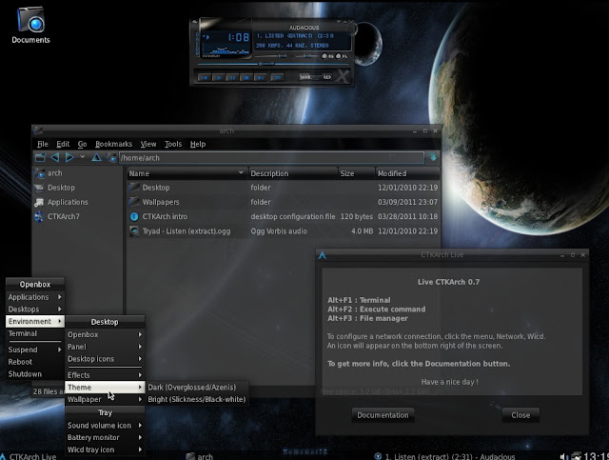Image resolution: width=609 pixels, height=460 pixels.
Task: Select the CTKArch intro file
Action: (x=284, y=216)
